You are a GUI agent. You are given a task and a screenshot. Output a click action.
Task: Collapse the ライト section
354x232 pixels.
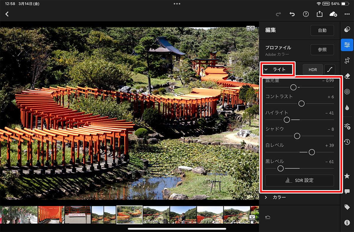point(277,70)
